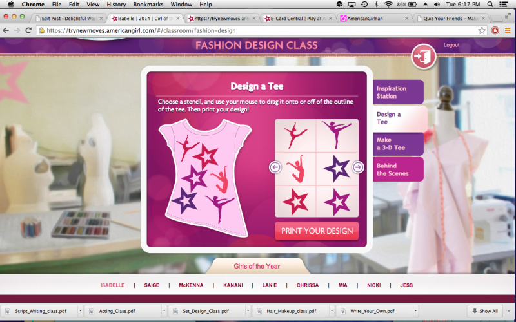Select MIA in the girls list
Image resolution: width=516 pixels, height=322 pixels.
tap(343, 285)
